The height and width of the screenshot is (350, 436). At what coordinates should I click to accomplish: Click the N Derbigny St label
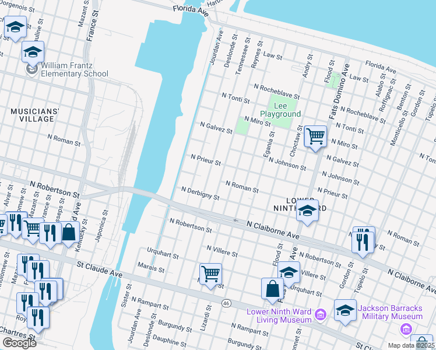pyautogui.click(x=201, y=193)
